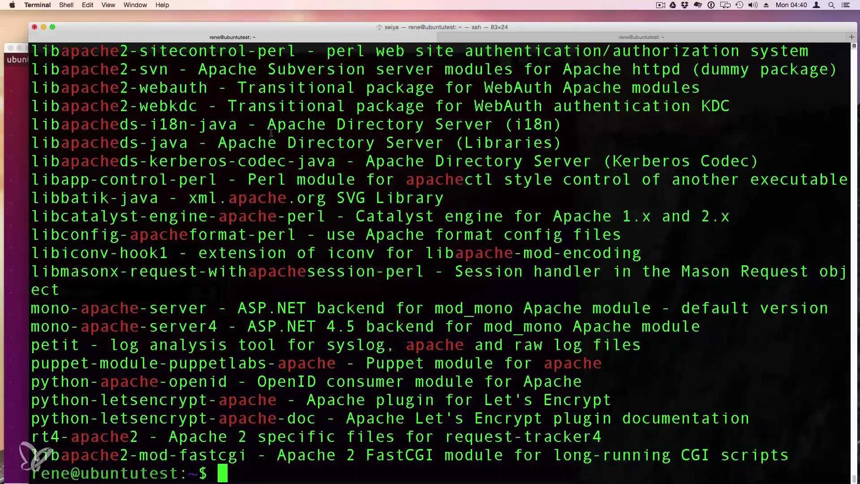Open the Google Drive menu bar icon
The width and height of the screenshot is (860, 484).
[673, 5]
